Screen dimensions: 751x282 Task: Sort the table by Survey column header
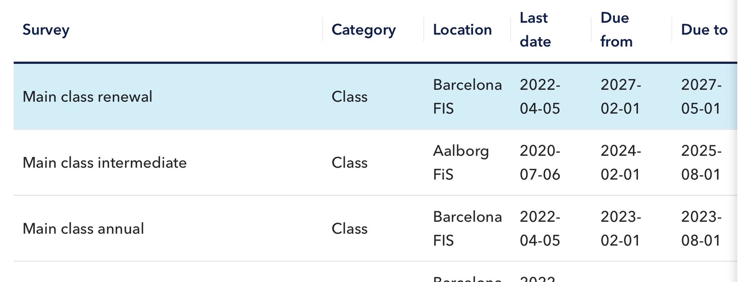(x=46, y=30)
